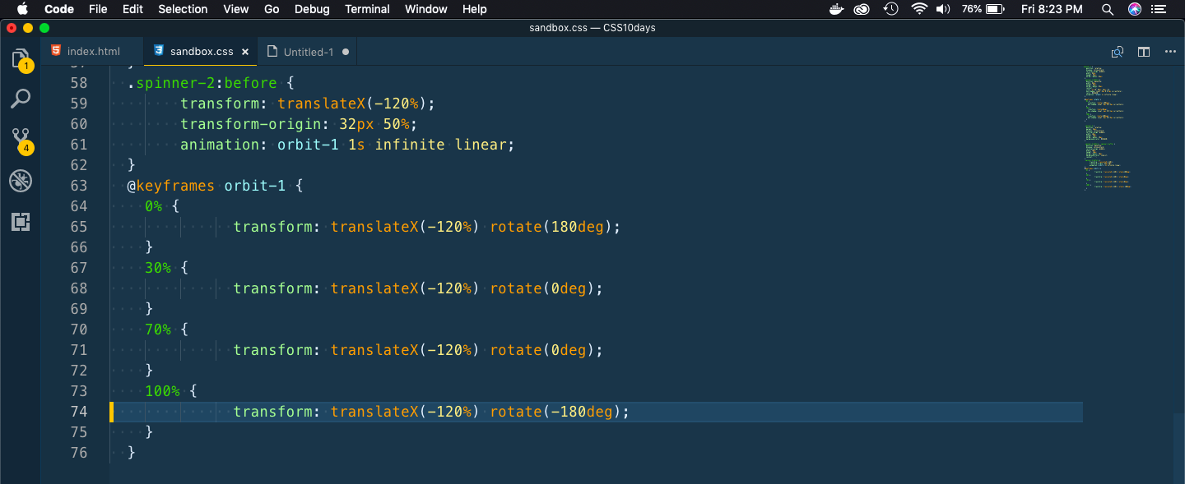Click the animation property on line 61
The width and height of the screenshot is (1185, 484).
click(x=220, y=145)
